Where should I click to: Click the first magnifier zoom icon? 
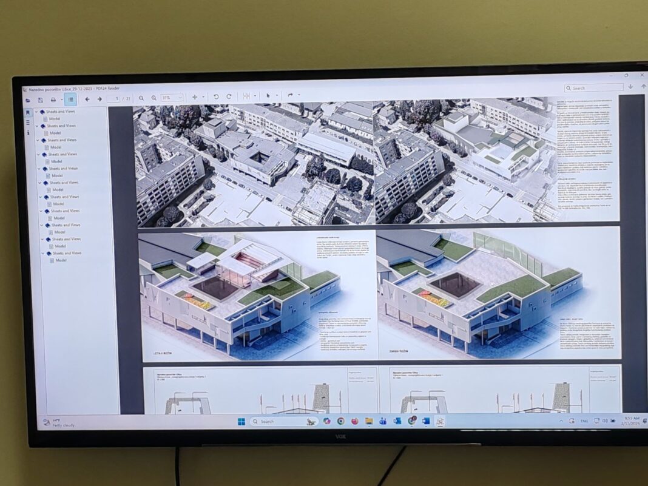coord(141,98)
